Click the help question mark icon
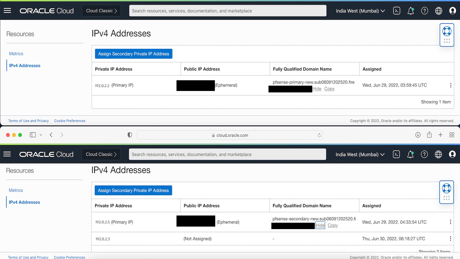This screenshot has width=460, height=259. [424, 10]
